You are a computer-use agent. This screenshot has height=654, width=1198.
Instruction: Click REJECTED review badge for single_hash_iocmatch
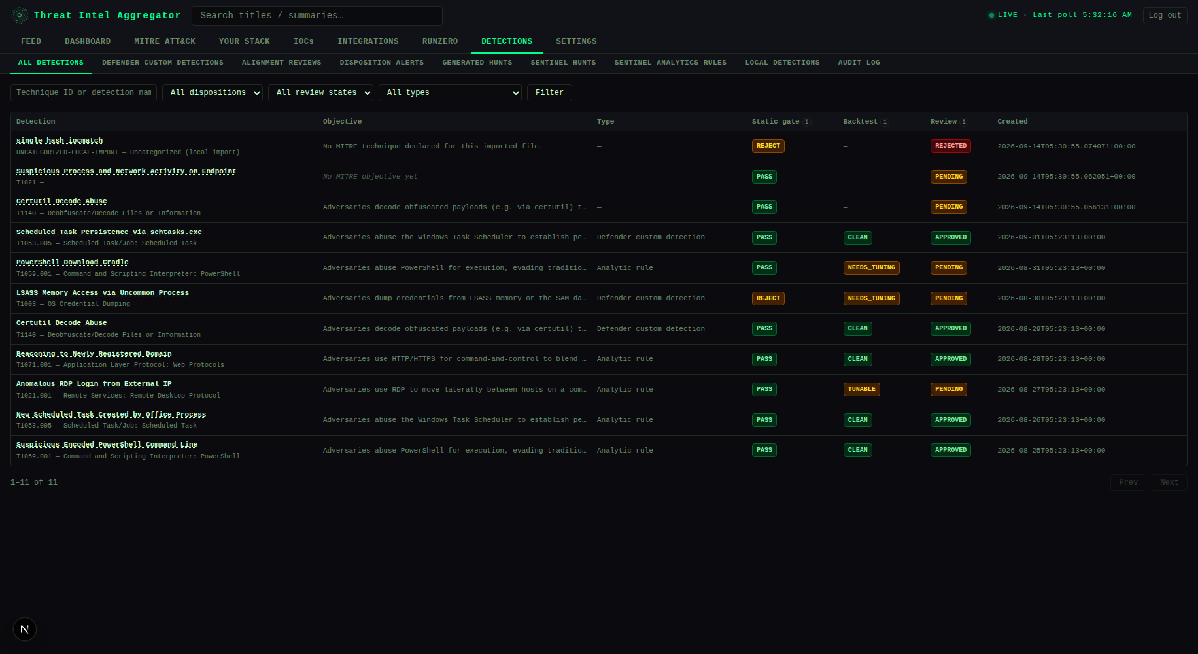[x=951, y=146]
